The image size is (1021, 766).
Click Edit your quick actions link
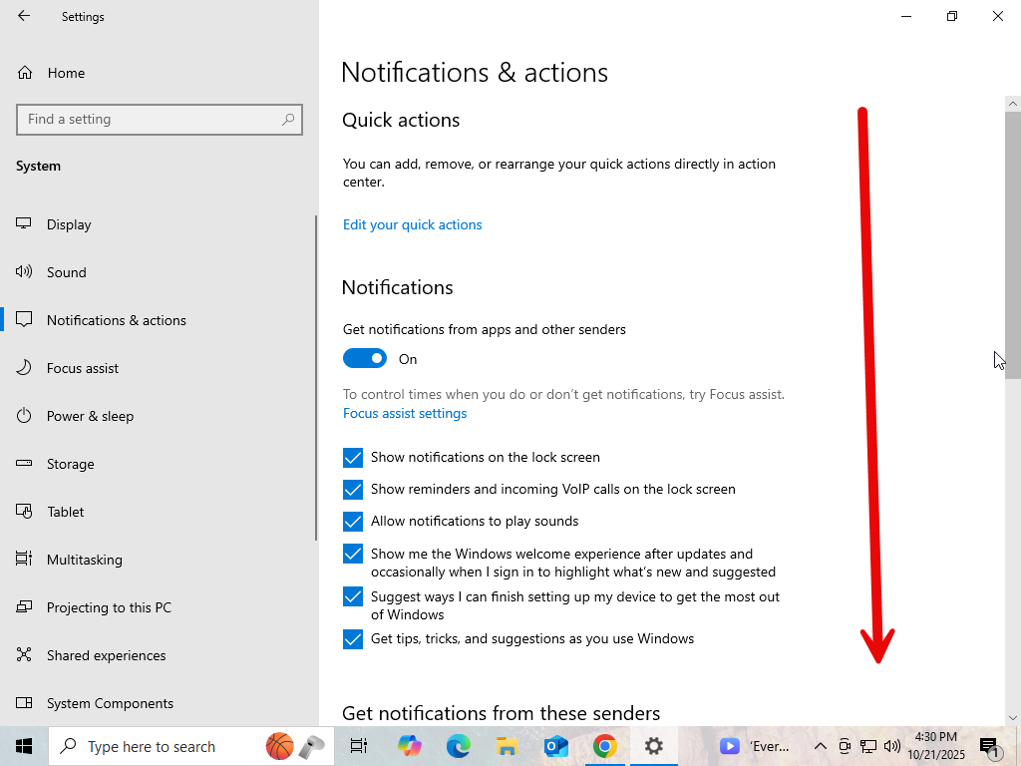click(412, 225)
